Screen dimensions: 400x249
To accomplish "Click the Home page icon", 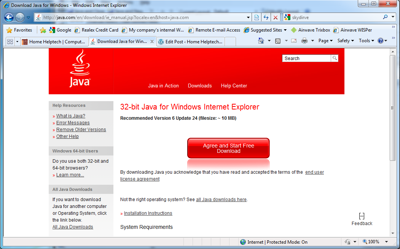I will 261,41.
